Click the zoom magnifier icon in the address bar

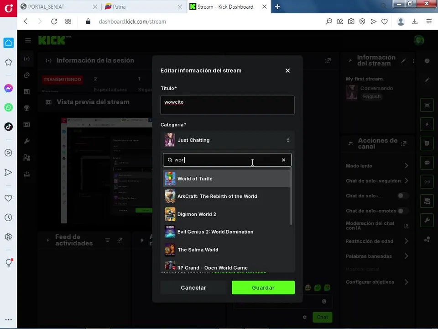pos(329,21)
